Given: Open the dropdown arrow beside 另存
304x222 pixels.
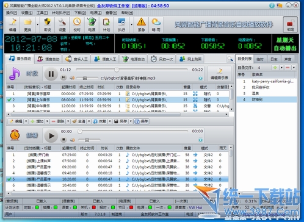Looking at the screenshot, I should tap(131, 121).
